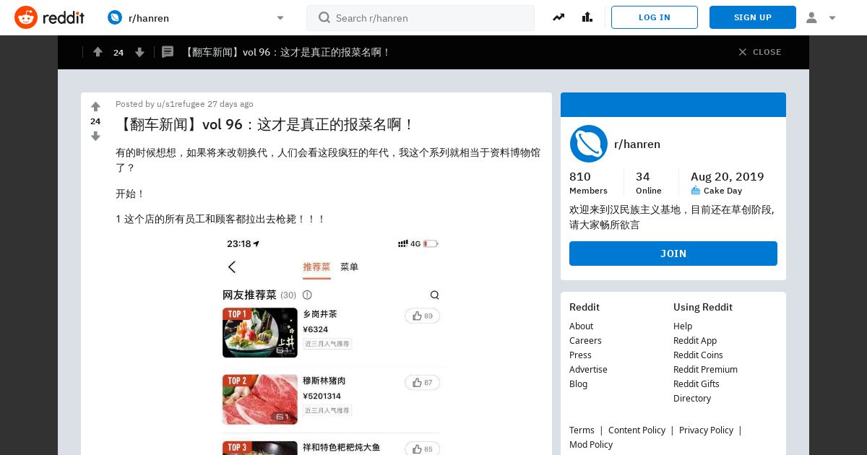The width and height of the screenshot is (867, 455).
Task: Open the Terms link
Action: pyautogui.click(x=582, y=430)
